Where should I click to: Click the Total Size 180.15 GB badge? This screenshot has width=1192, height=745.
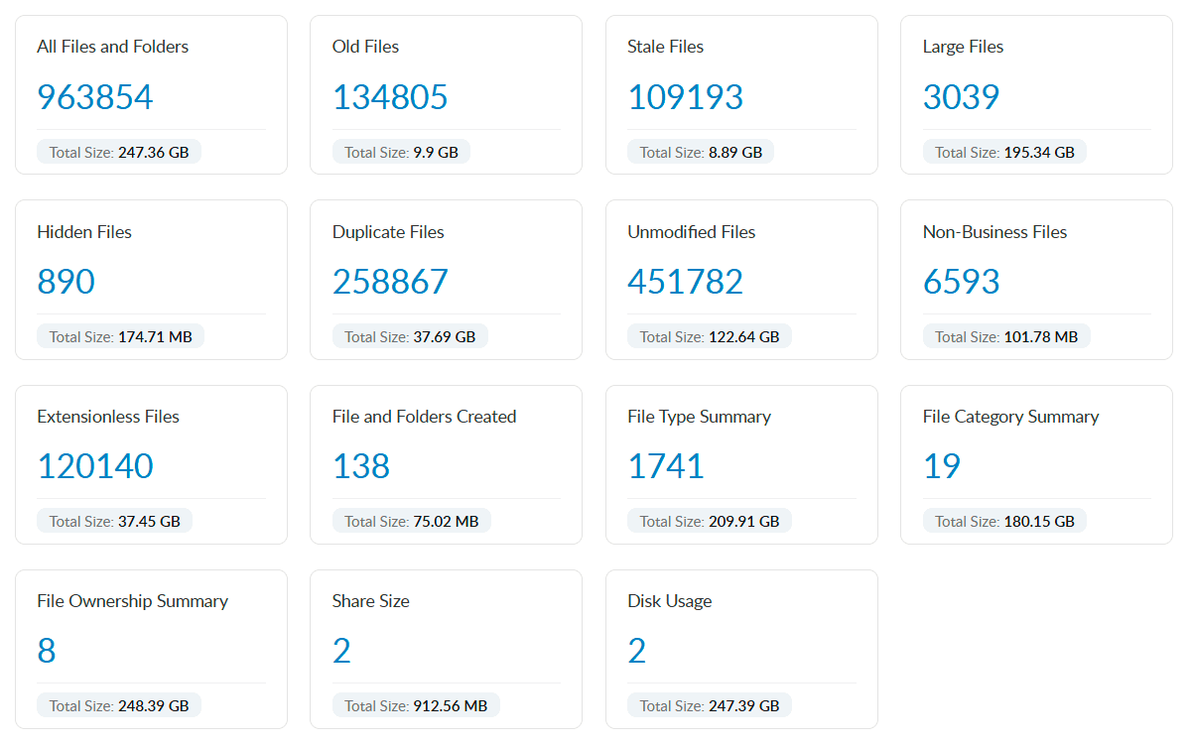(x=1004, y=521)
